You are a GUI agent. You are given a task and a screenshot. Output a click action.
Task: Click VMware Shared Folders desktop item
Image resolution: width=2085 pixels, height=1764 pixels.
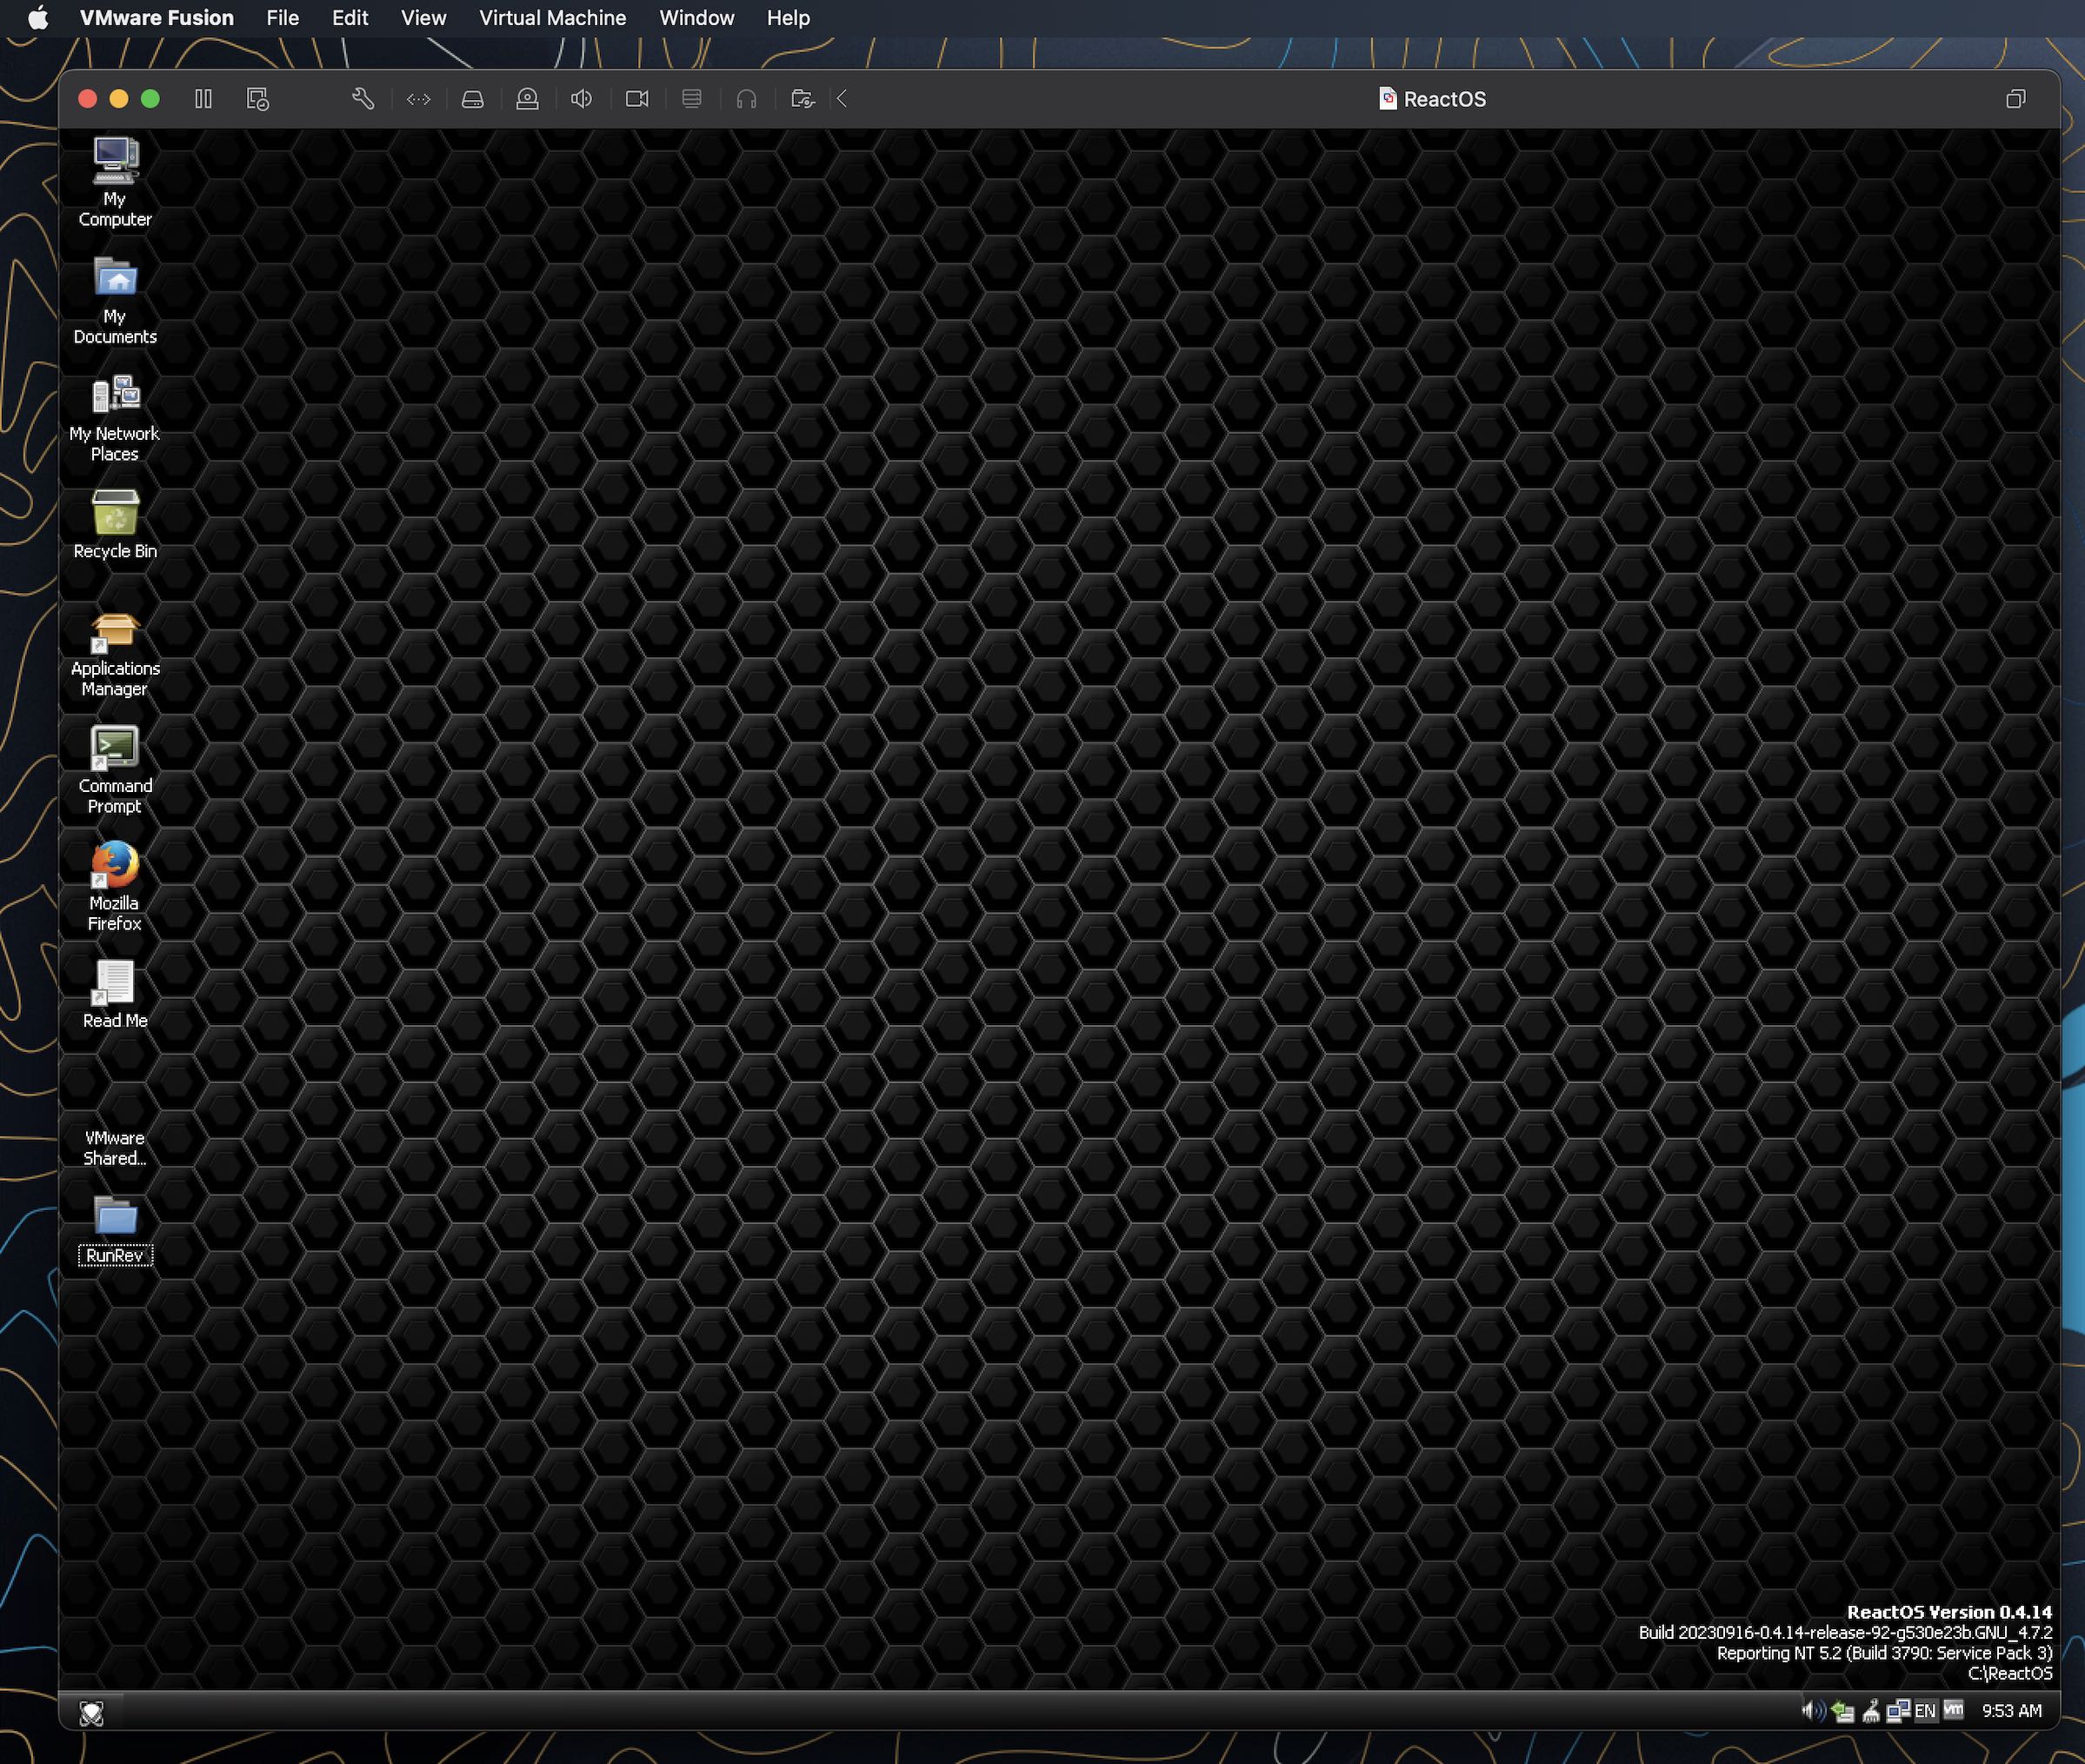tap(114, 1120)
